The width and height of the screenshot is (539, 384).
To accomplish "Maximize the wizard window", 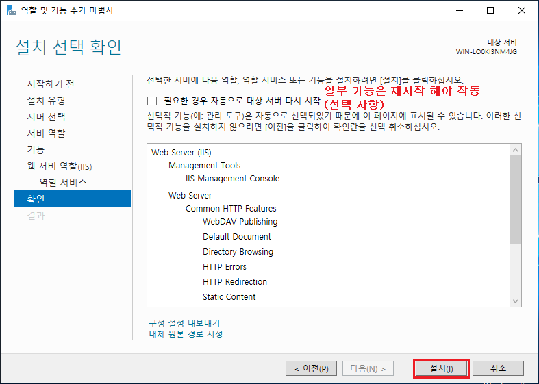I will coord(490,10).
